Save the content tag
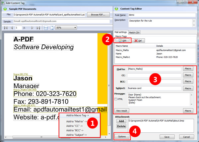This screenshot has height=142, width=199. 167,137
